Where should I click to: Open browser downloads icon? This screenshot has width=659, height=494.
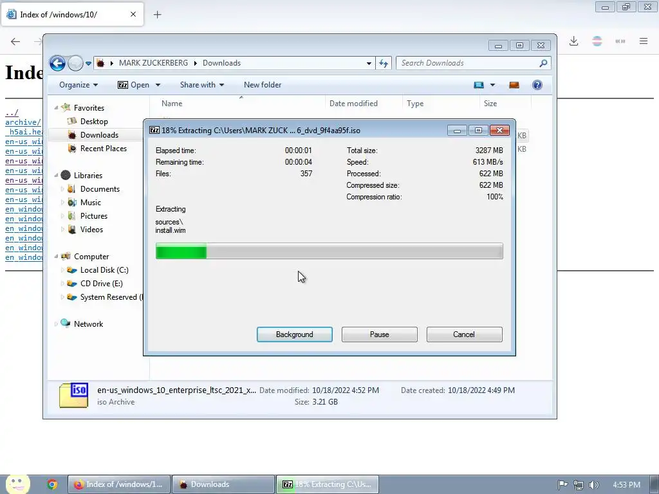click(573, 41)
